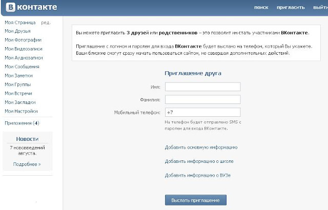Click the выйти header link
Screen dimensions: 328x210
pyautogui.click(x=320, y=7)
